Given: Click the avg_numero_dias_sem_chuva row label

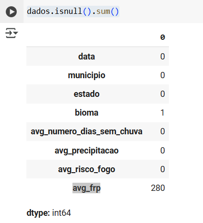Looking at the screenshot, I should coord(86,131).
